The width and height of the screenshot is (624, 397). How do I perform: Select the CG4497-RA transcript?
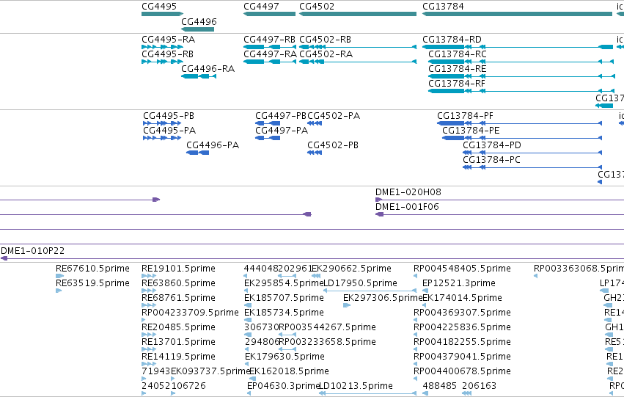[270, 62]
